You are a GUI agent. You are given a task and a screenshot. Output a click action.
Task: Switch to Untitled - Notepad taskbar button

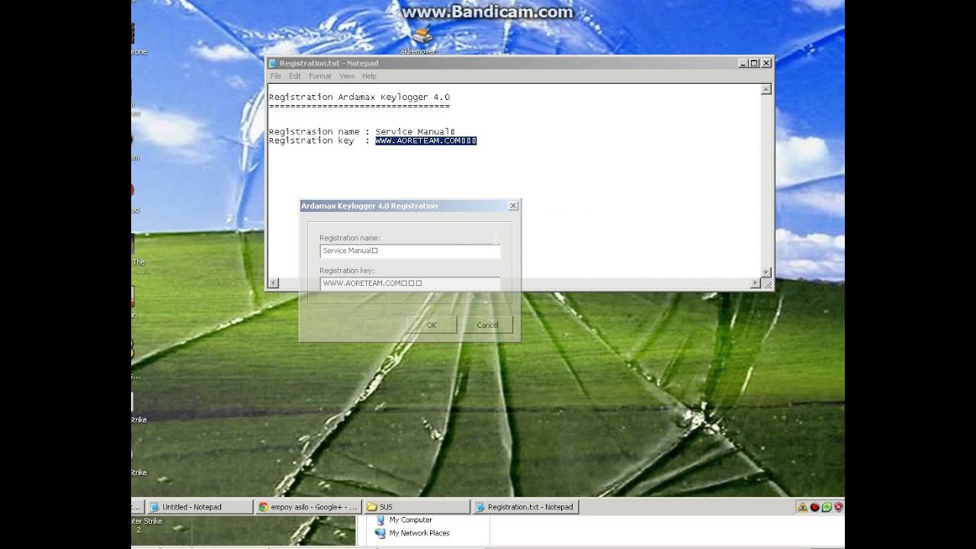(x=200, y=506)
